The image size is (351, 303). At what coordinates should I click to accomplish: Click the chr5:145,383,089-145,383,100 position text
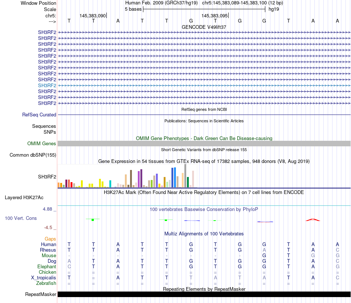[234, 3]
